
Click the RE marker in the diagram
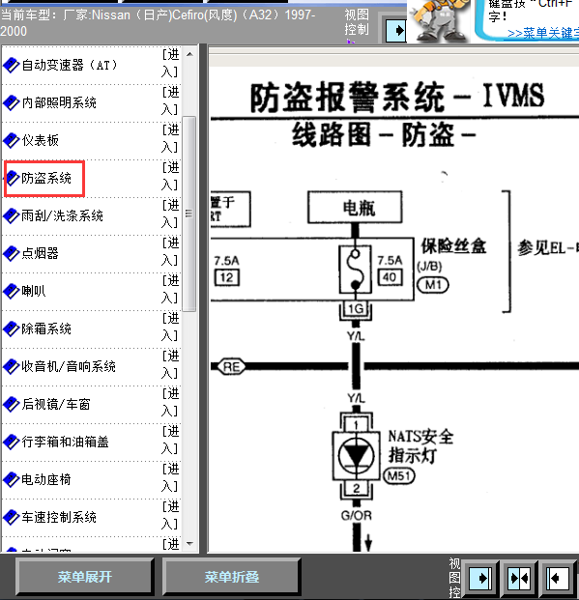pos(231,367)
